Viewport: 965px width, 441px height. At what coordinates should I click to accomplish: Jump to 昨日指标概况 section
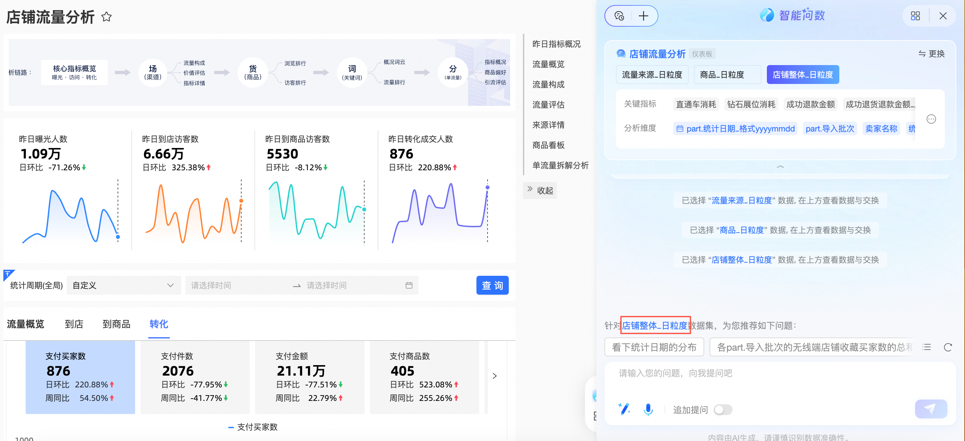[556, 44]
